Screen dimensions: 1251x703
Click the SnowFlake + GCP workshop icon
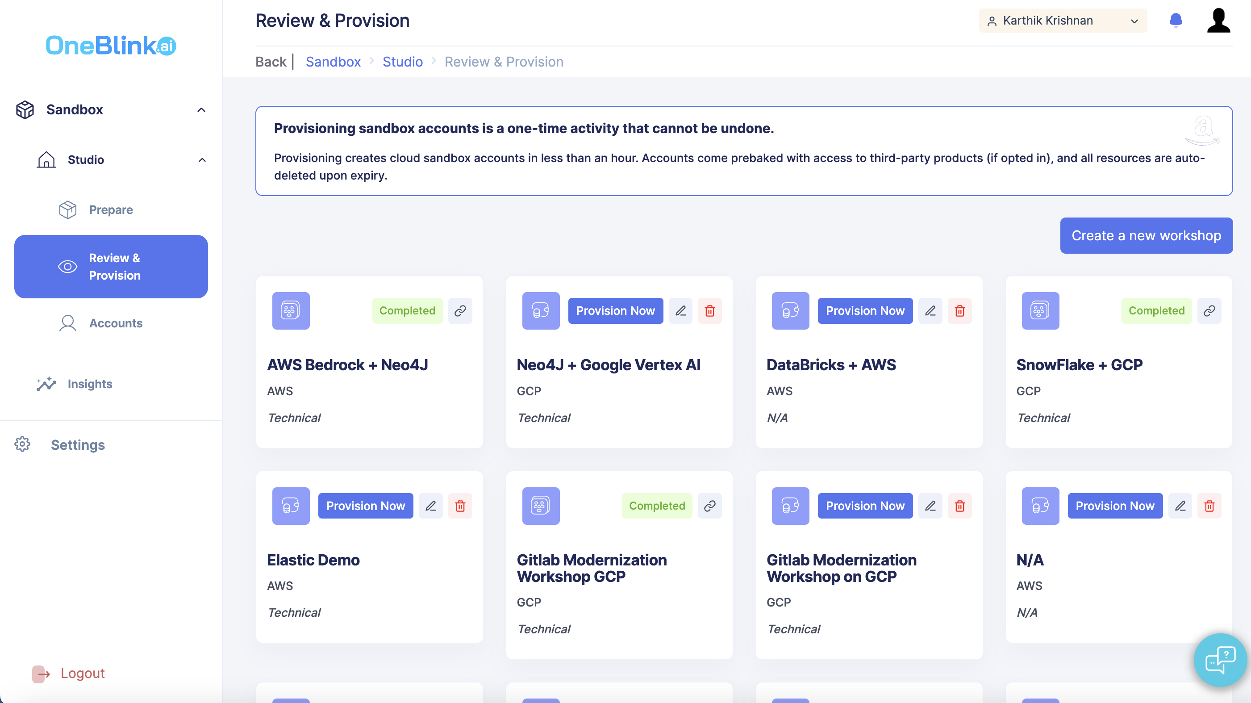coord(1040,311)
